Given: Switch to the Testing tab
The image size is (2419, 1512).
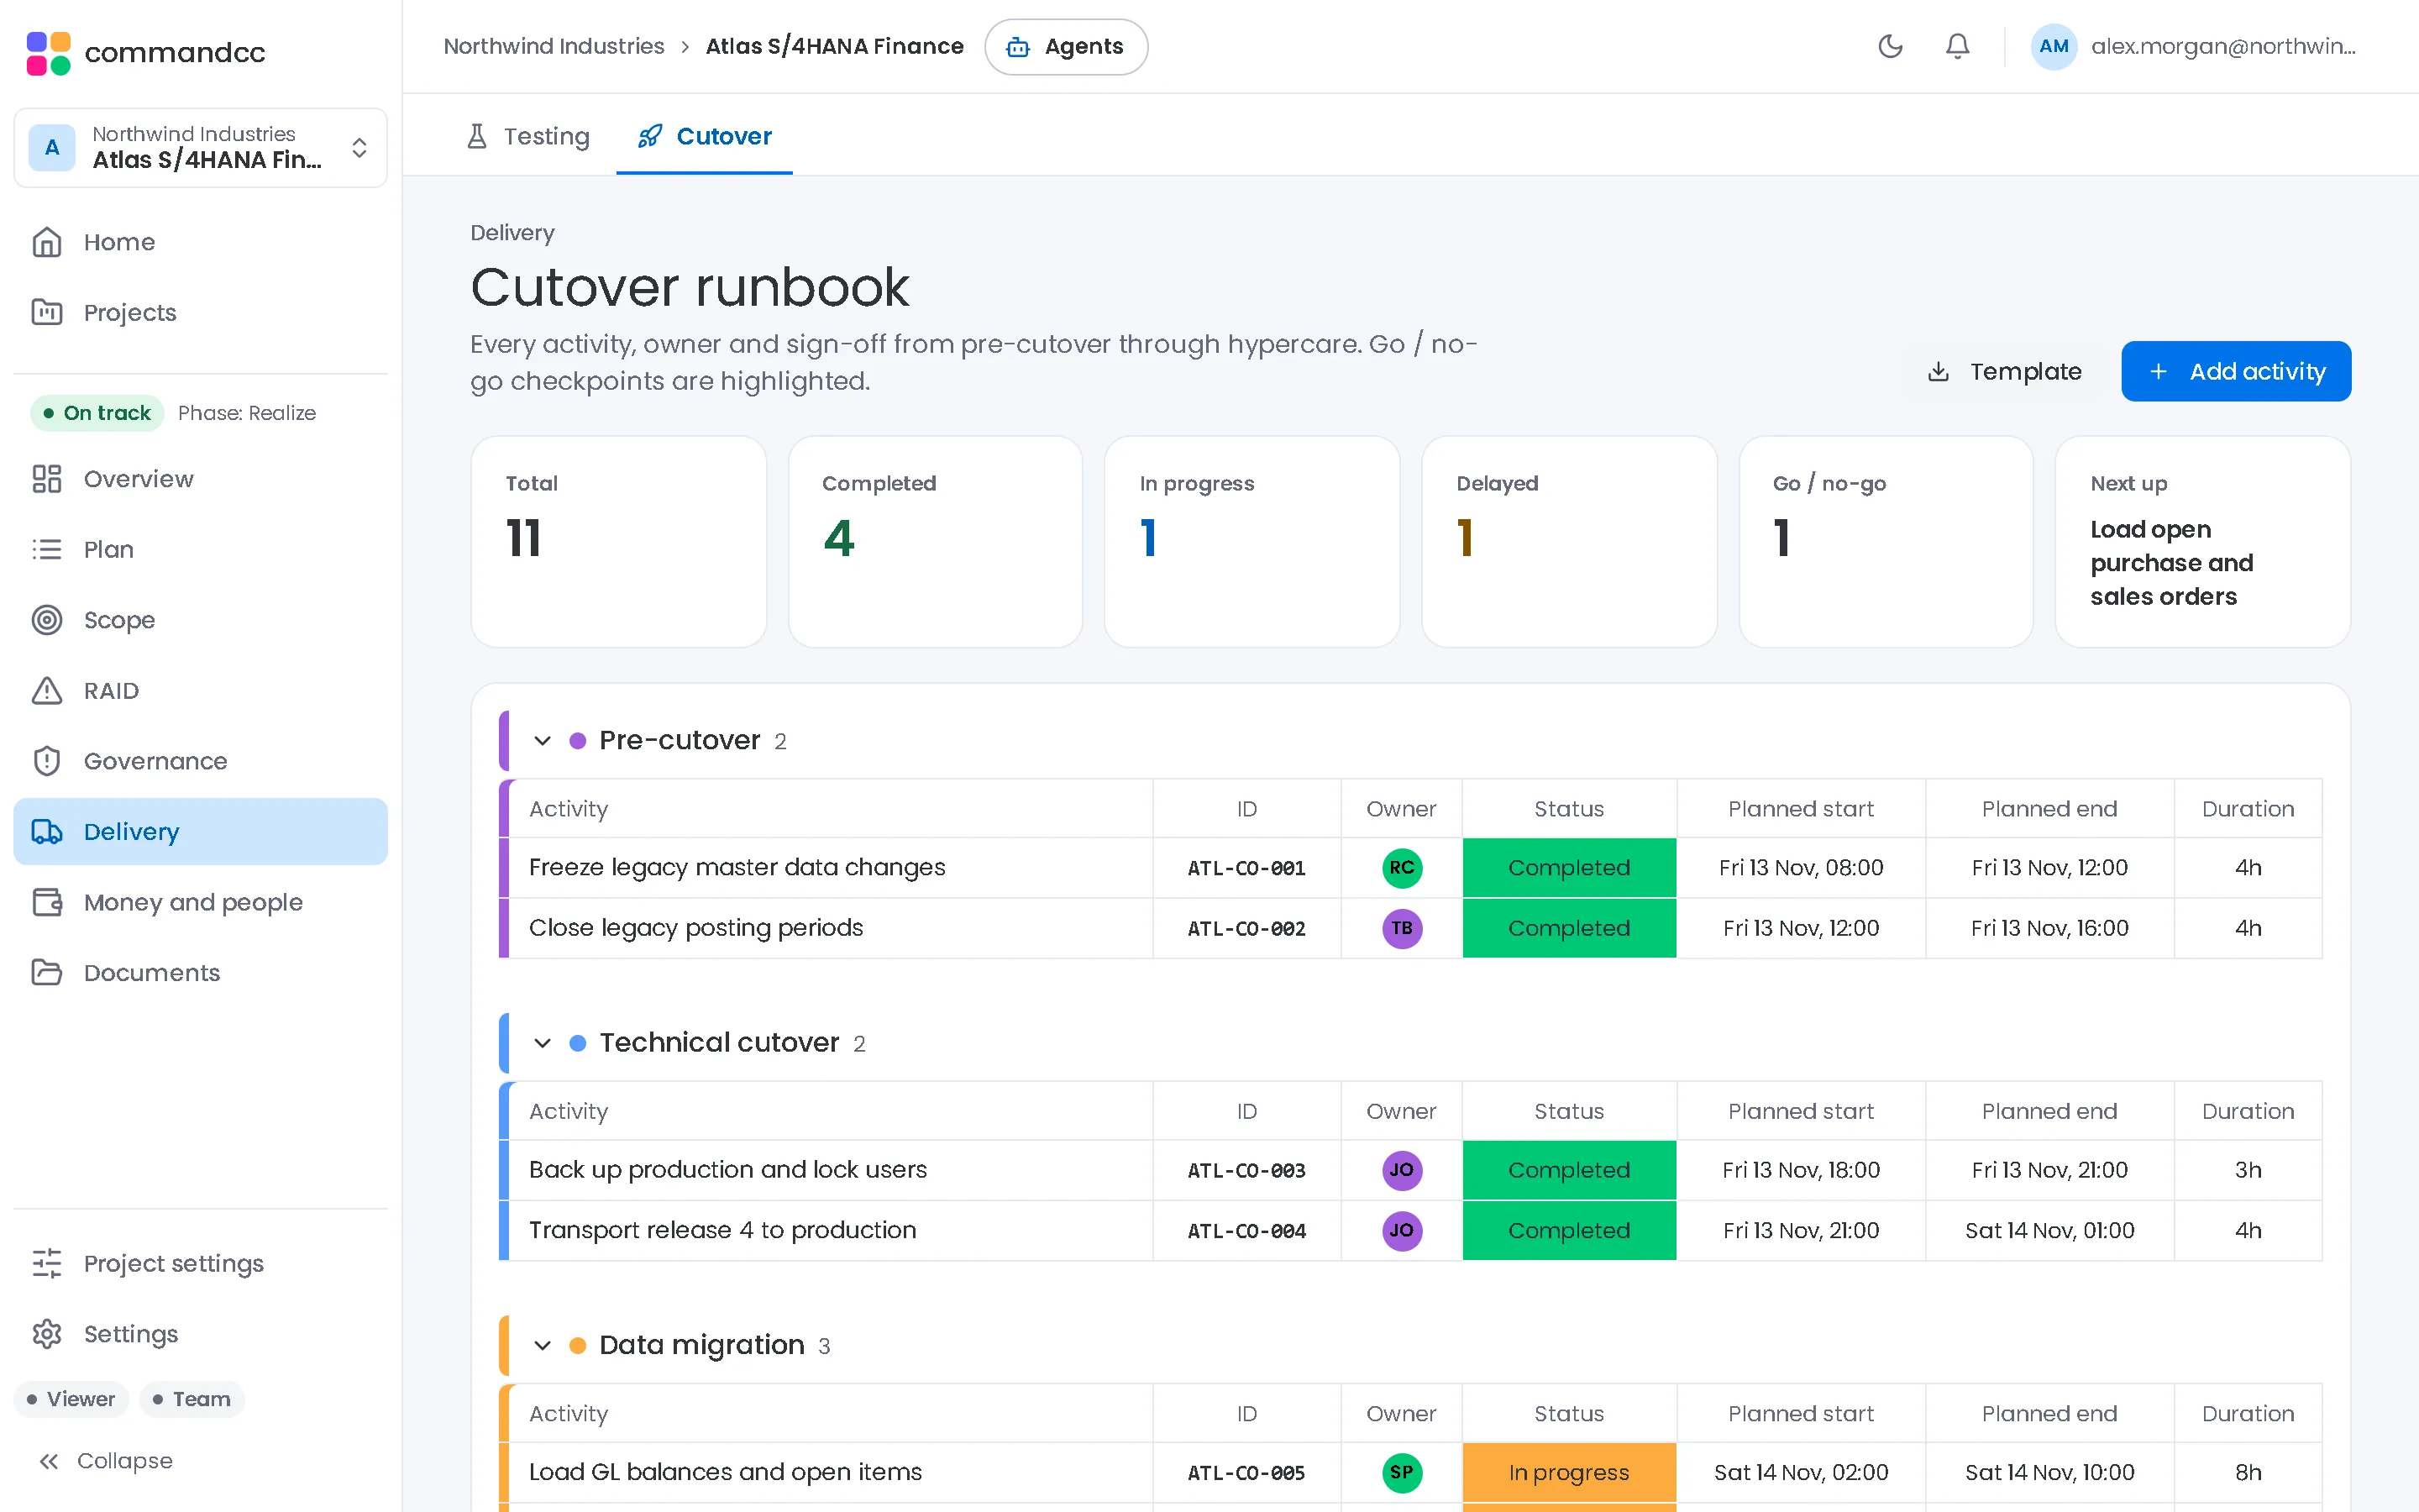Looking at the screenshot, I should pos(527,136).
